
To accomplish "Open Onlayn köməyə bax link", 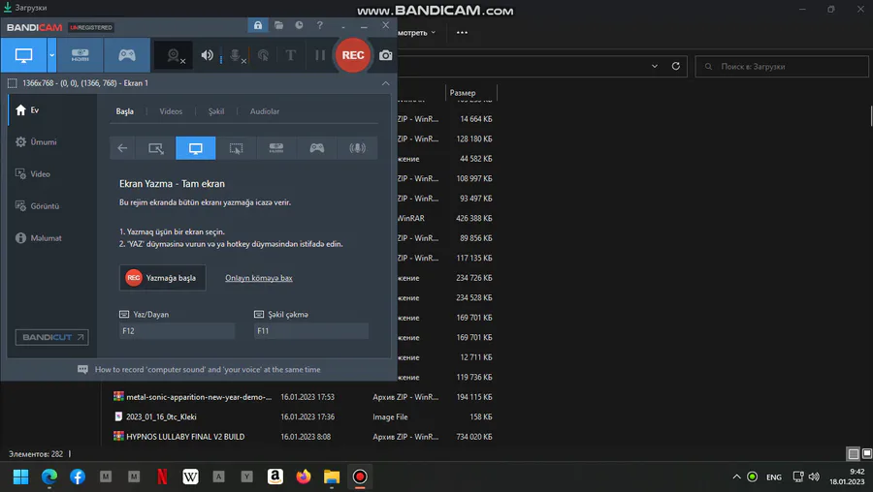I will [x=259, y=278].
